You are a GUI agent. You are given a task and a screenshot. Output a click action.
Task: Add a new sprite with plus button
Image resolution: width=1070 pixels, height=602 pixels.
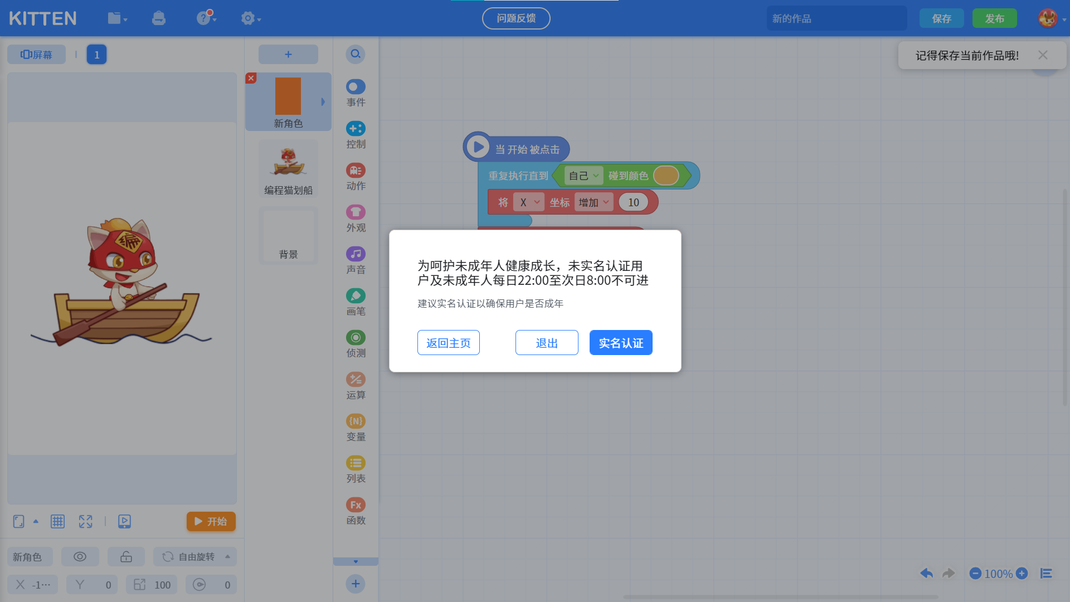[x=288, y=55]
